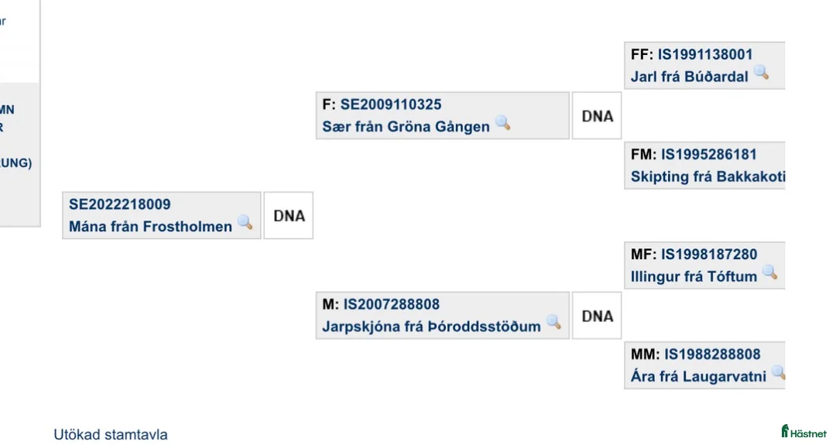This screenshot has height=445, width=836.
Task: Click magnifier icon beside Mána från Frostholmen
Action: [245, 222]
